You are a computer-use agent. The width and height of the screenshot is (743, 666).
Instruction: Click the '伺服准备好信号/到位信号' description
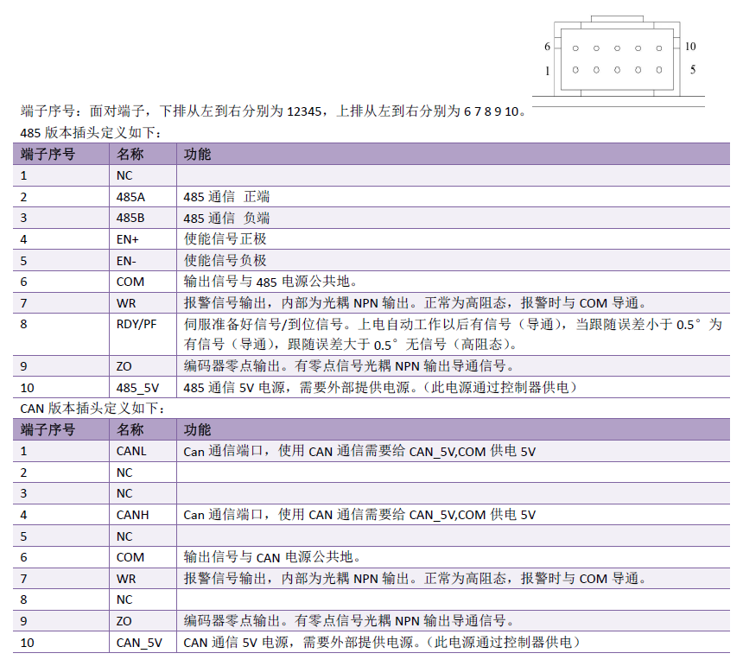pyautogui.click(x=453, y=334)
